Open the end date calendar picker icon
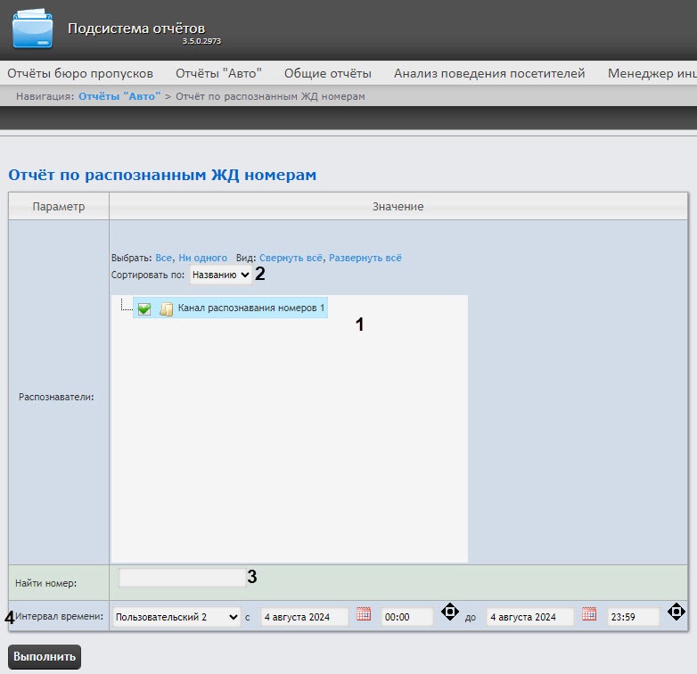697x674 pixels. [588, 614]
